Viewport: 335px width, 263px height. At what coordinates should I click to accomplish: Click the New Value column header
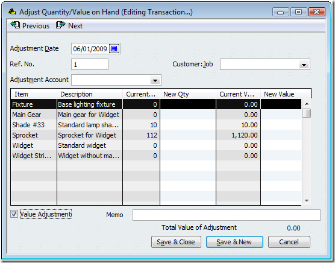(x=279, y=94)
